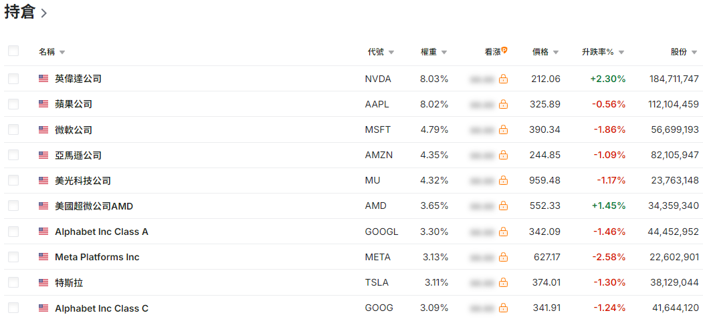Tick the checkbox for 亞馬遜公司 row

pyautogui.click(x=13, y=155)
